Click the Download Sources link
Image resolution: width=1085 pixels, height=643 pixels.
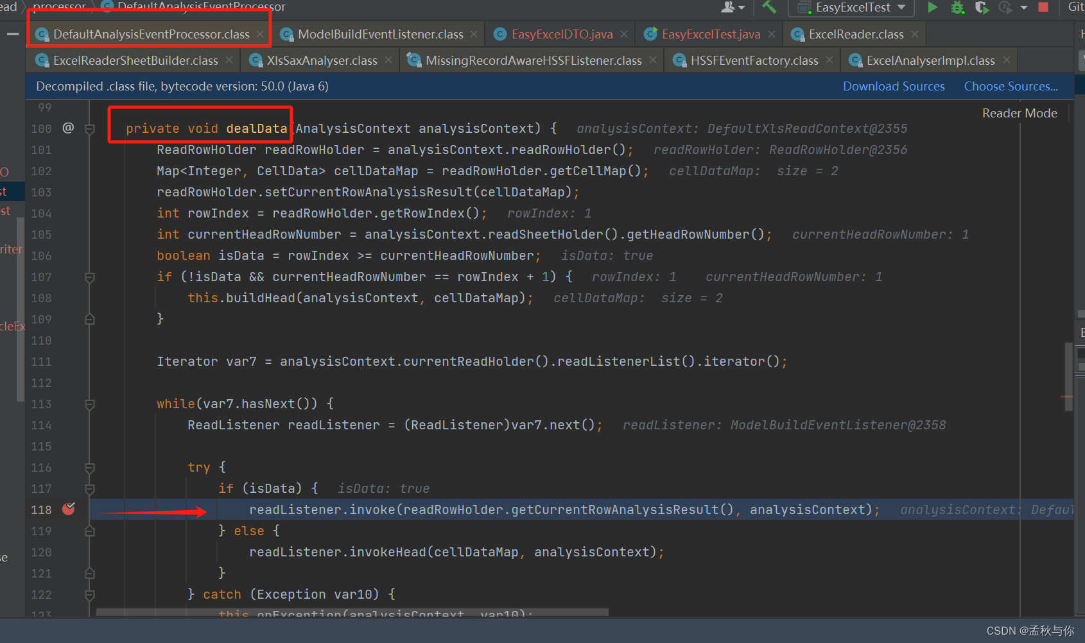tap(894, 86)
